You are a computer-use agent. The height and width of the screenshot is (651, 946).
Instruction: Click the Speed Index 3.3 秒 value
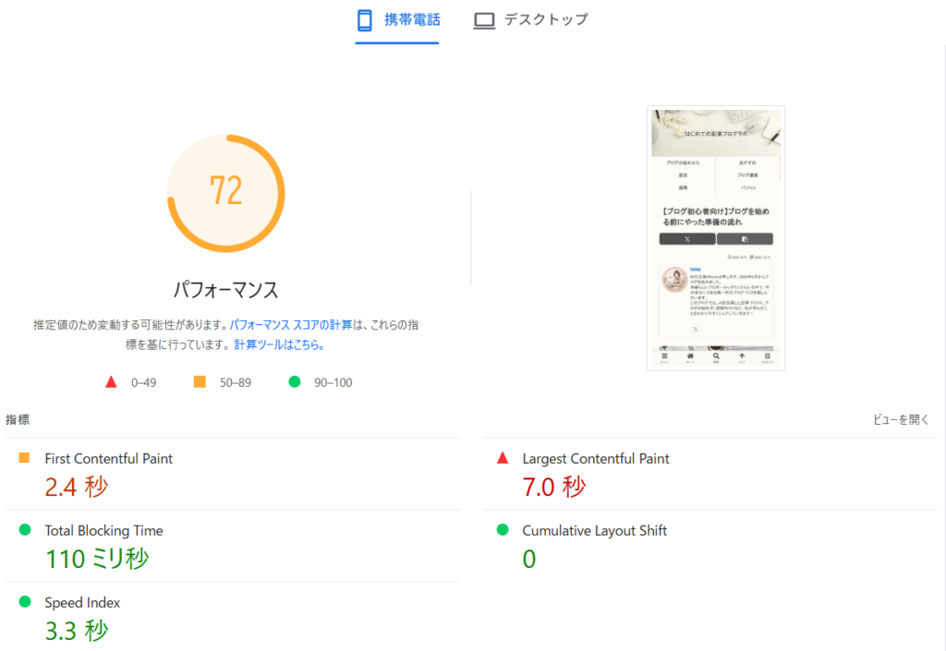77,631
